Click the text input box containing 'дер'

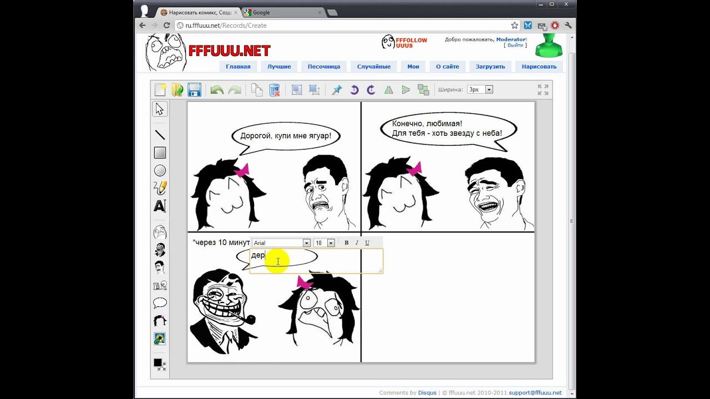[x=316, y=260]
